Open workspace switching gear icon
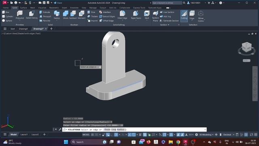Image resolution: width=259 pixels, height=146 pixels. 196,135
